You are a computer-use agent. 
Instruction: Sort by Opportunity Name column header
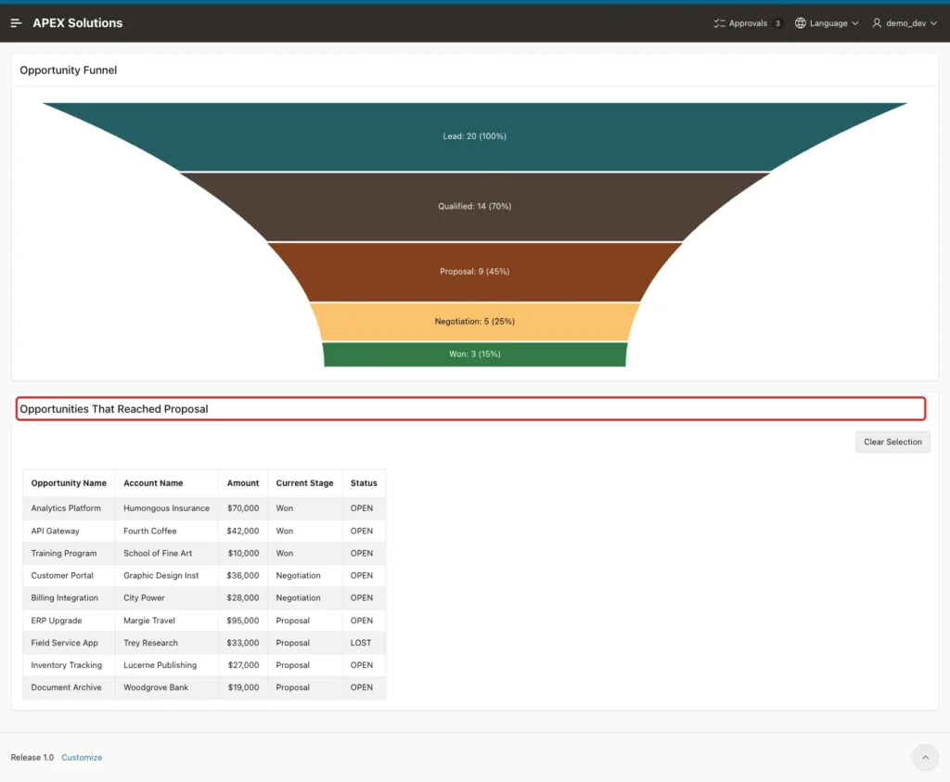click(69, 482)
